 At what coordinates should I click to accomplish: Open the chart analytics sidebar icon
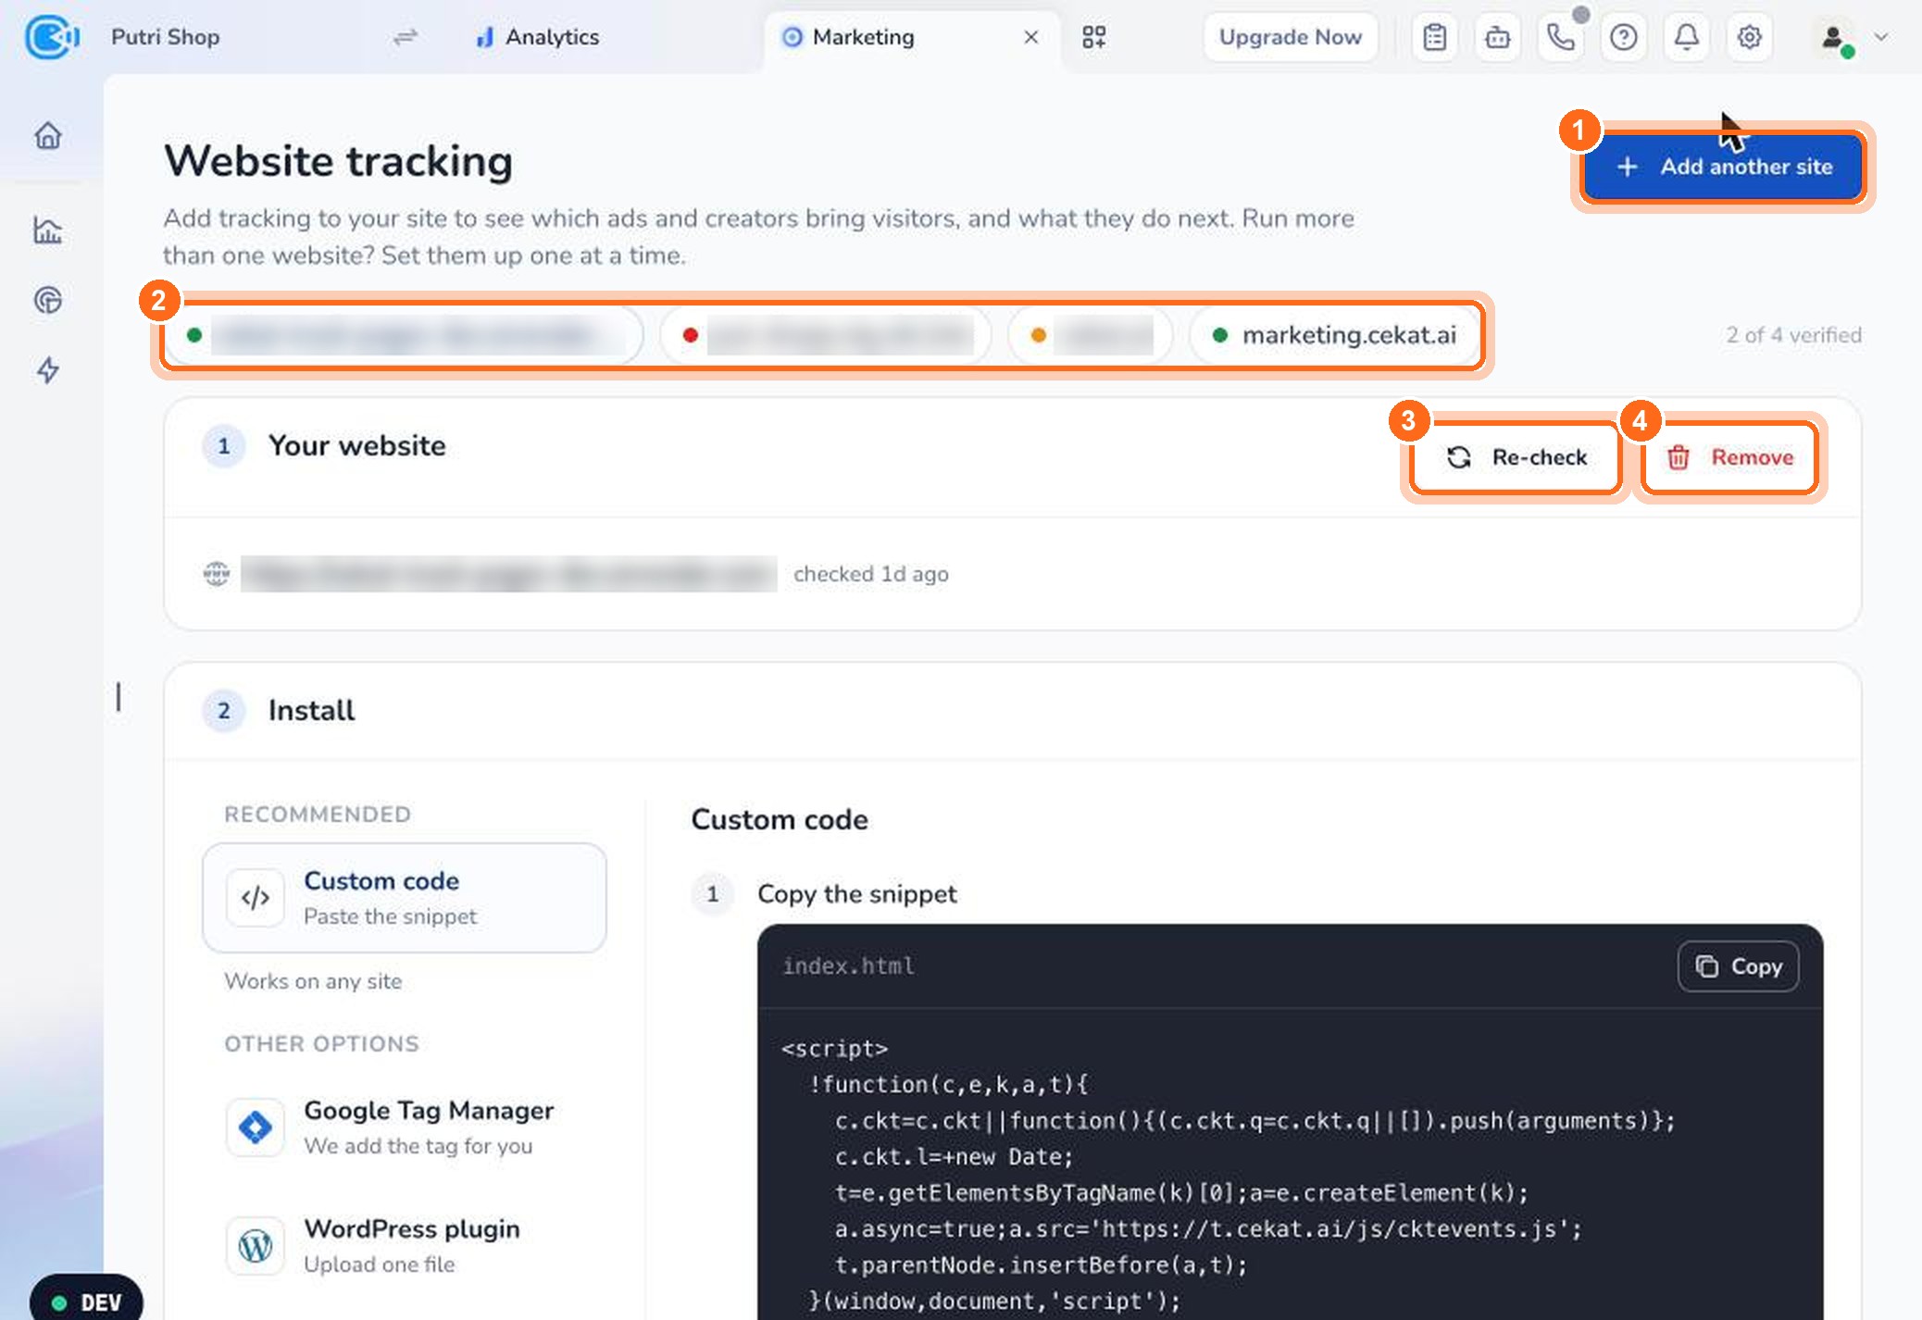[x=48, y=230]
